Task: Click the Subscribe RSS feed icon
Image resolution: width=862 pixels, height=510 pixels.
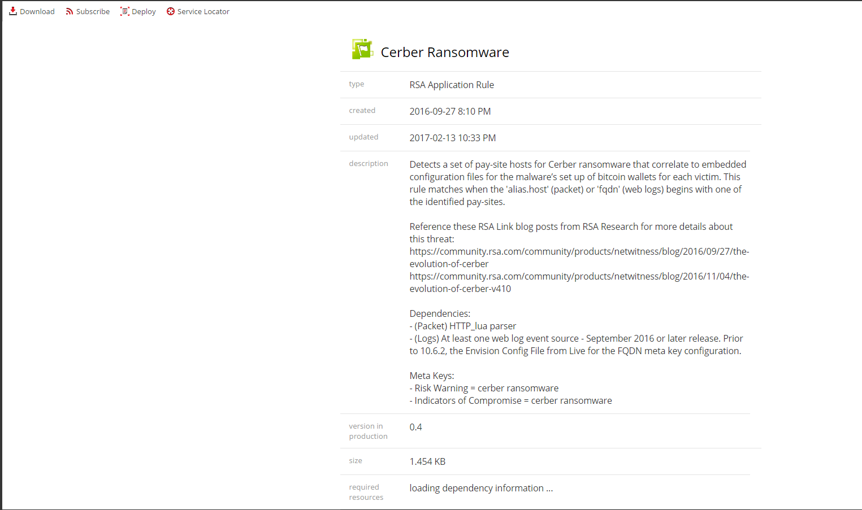Action: (70, 11)
